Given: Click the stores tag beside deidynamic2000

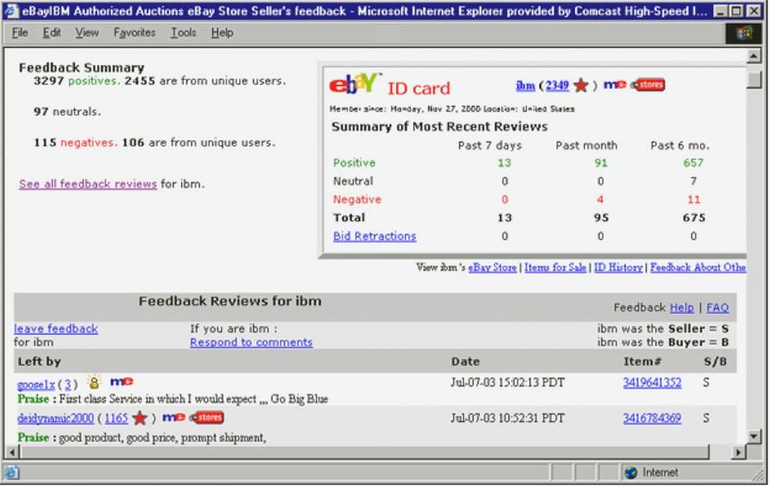Looking at the screenshot, I should tap(207, 417).
